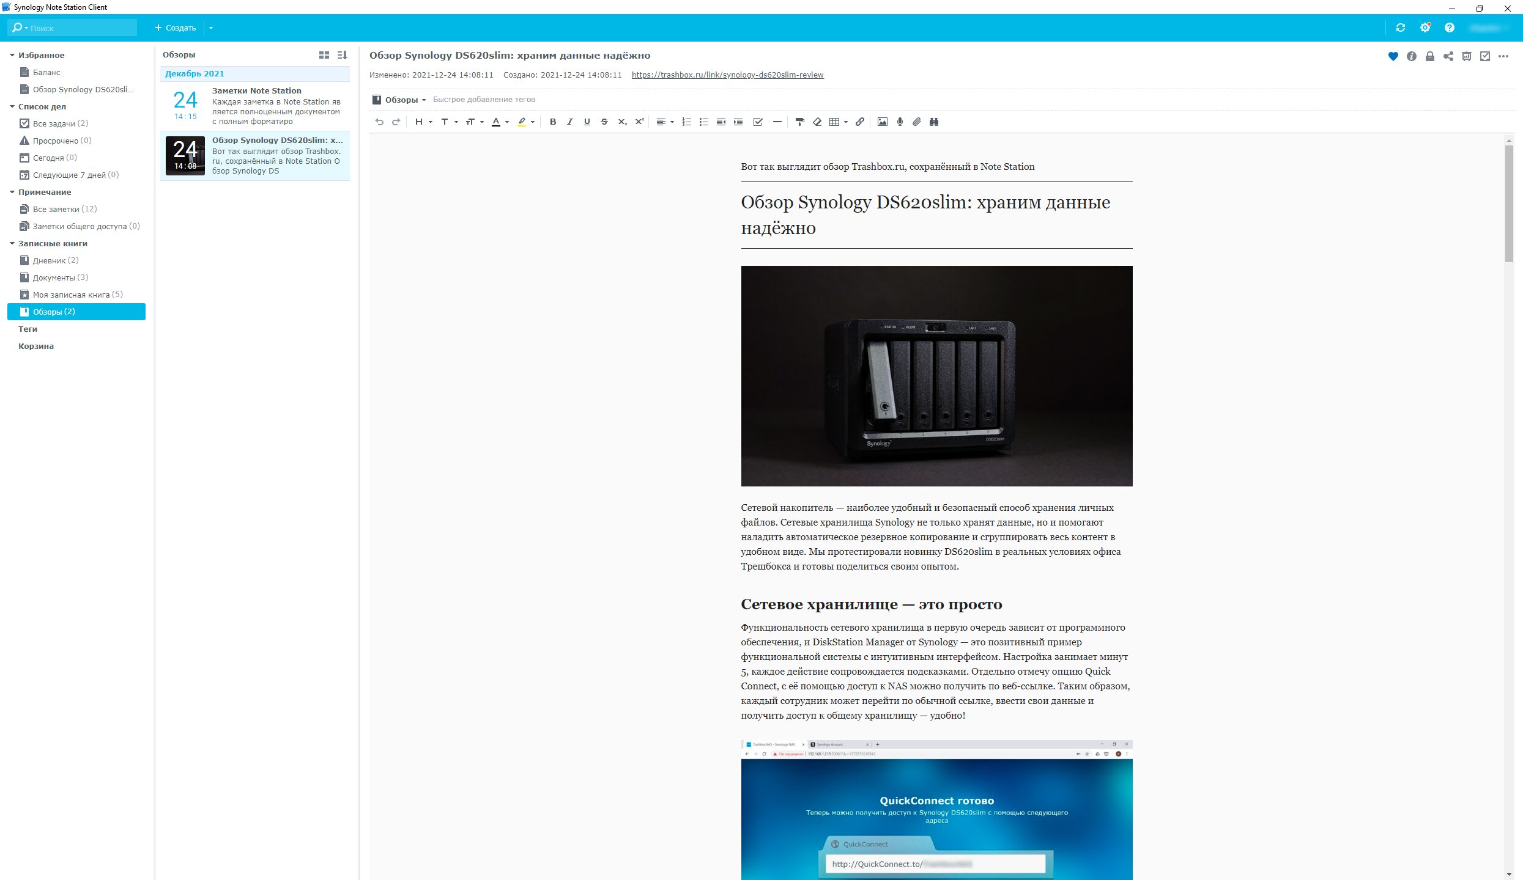Viewport: 1523px width, 880px height.
Task: Insert an image into the note
Action: (x=882, y=122)
